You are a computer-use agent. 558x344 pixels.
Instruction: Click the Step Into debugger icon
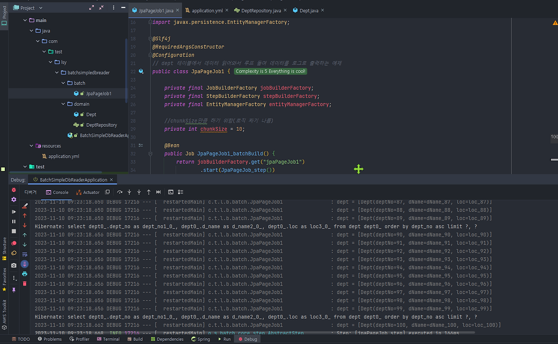tap(129, 192)
